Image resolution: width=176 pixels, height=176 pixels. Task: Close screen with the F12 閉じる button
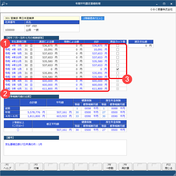point(169,167)
